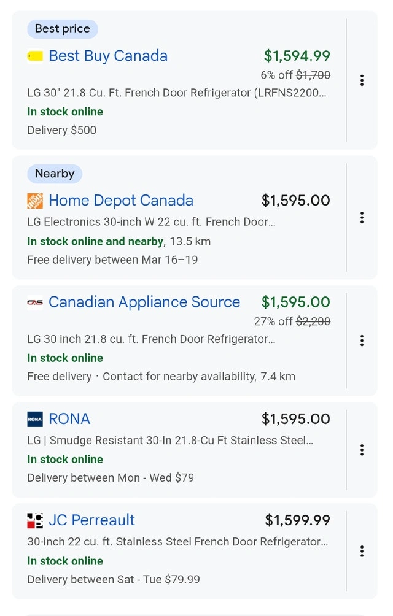Open the Best Buy Canada store link
Viewport: 393px width, 616px height.
108,56
